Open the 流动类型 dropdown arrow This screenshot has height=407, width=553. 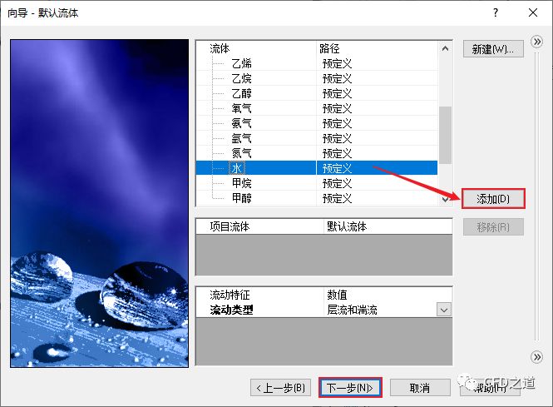click(444, 310)
